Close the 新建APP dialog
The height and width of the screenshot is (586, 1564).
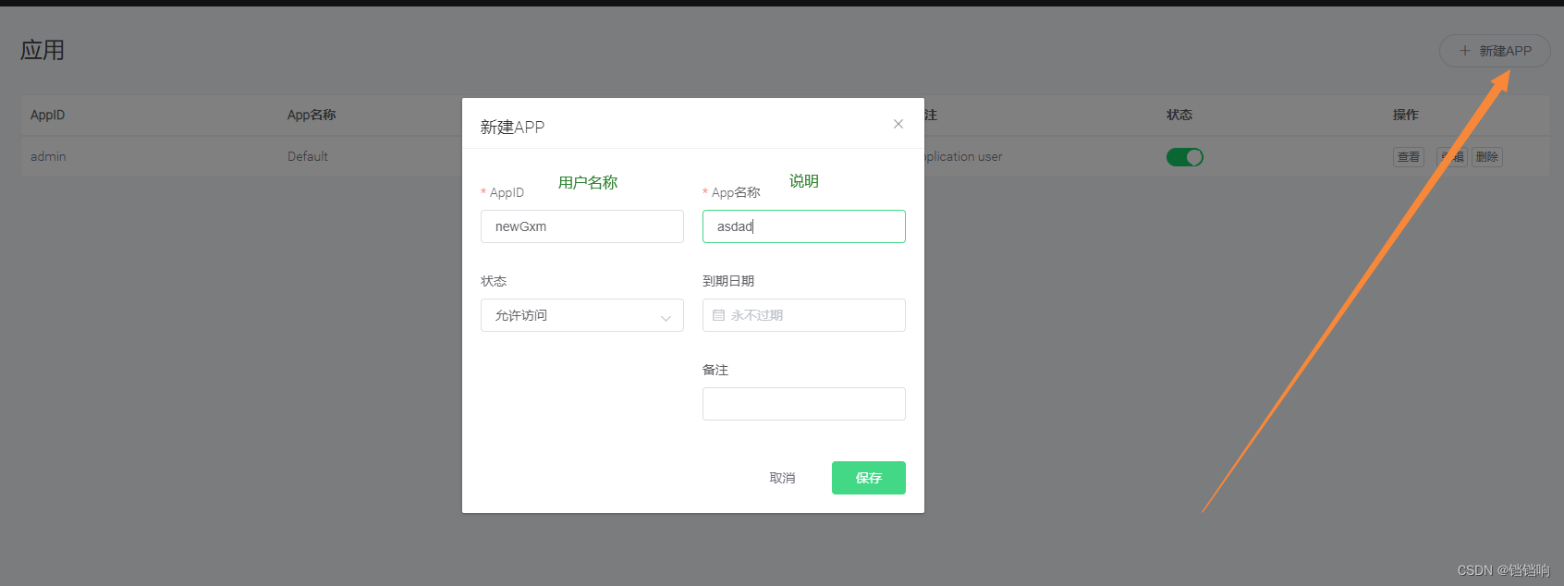(898, 124)
